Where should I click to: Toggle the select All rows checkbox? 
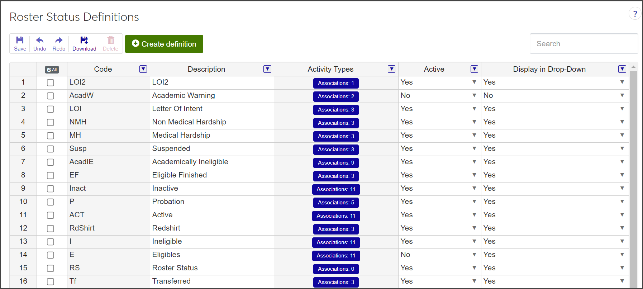point(52,70)
